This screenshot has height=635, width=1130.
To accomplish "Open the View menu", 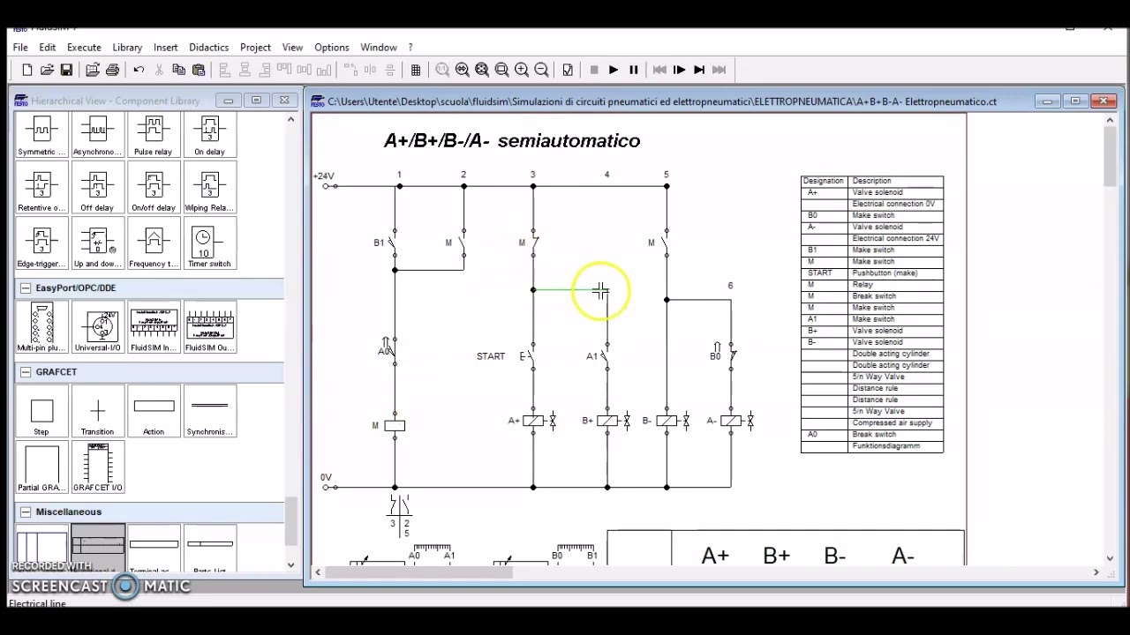I will (292, 48).
